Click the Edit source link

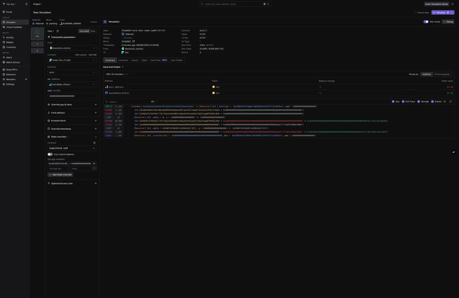tap(81, 55)
